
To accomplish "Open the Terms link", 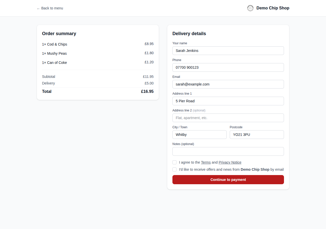I will click(206, 162).
